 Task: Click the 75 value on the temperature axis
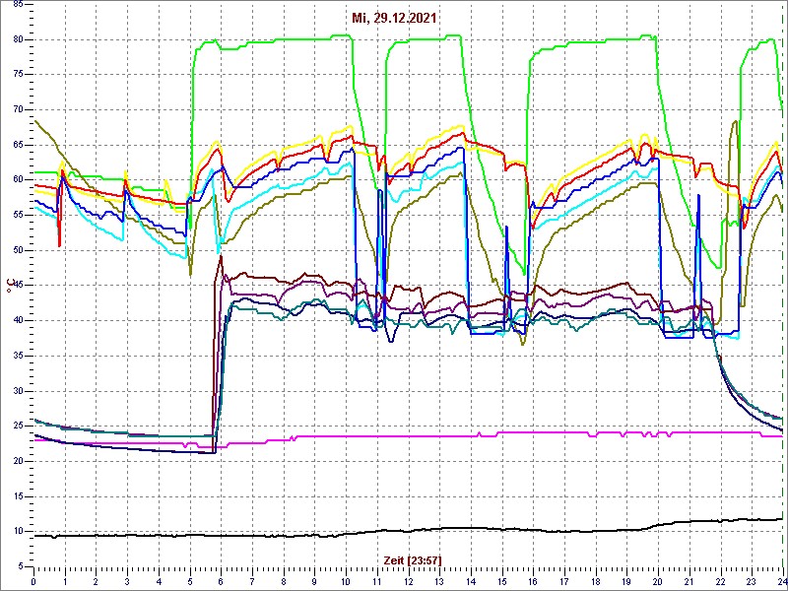(18, 75)
